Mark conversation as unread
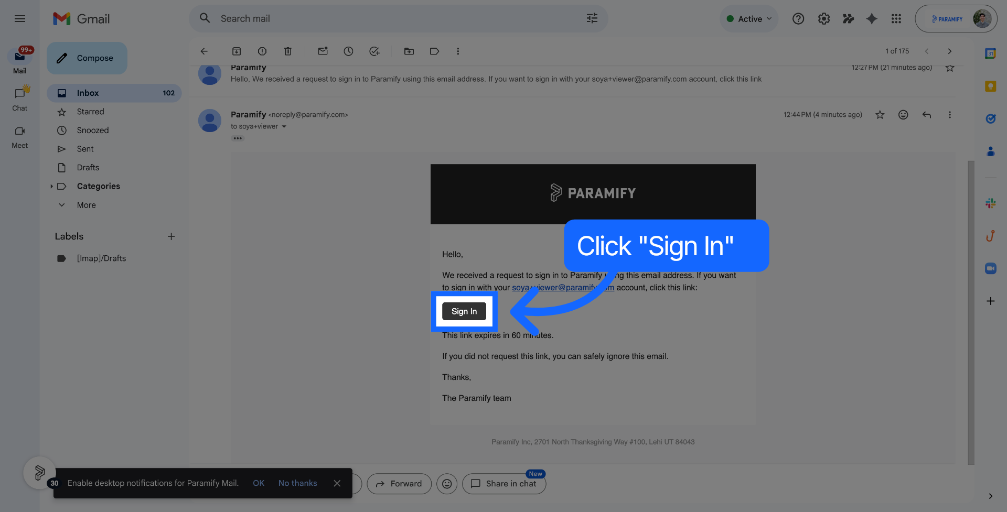Screen dimensions: 1007x512 coord(323,51)
